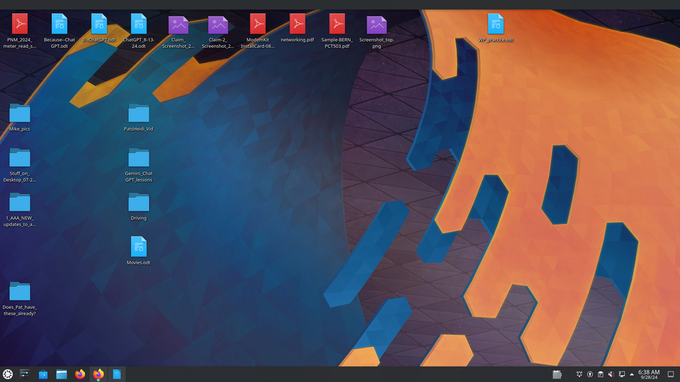Screen dimensions: 680x382
Task: Select PNM_2024_meter_read PDF icon
Action: [19, 31]
